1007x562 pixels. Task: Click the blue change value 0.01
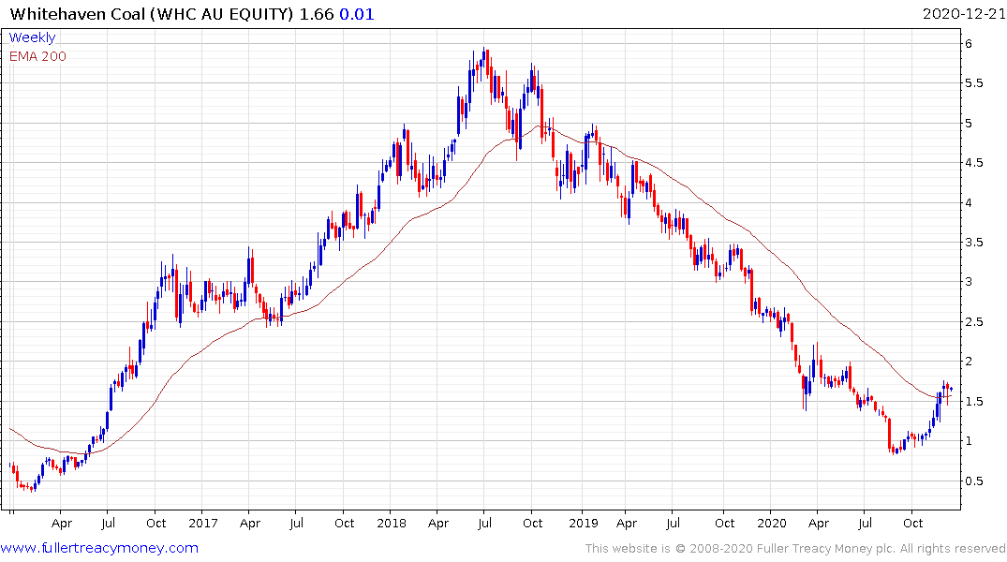pos(357,14)
